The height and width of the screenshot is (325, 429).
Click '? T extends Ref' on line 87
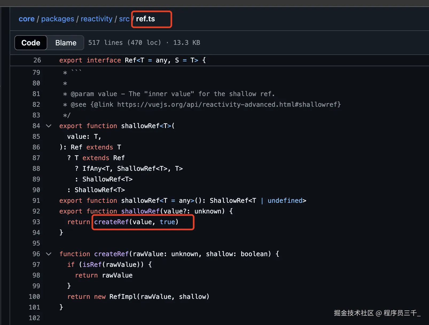(x=96, y=158)
